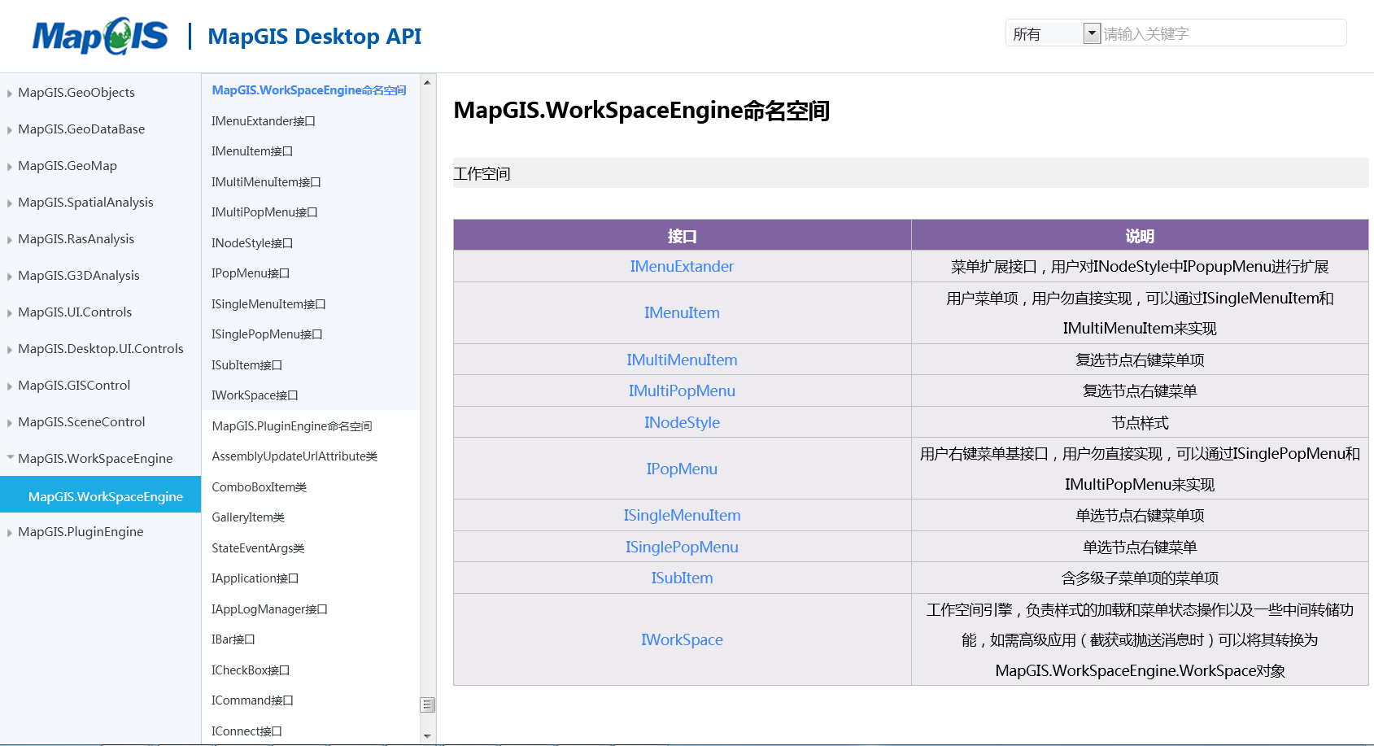Follow the IPopMenu table link

coord(682,469)
